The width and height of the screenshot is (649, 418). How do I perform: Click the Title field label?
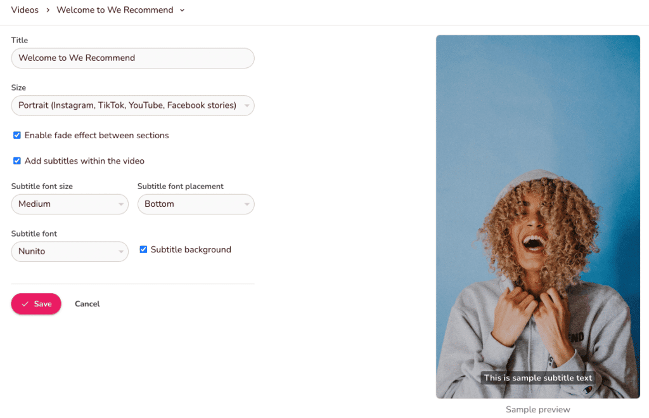point(20,40)
